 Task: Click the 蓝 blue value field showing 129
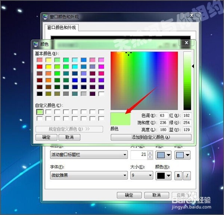click(x=187, y=130)
